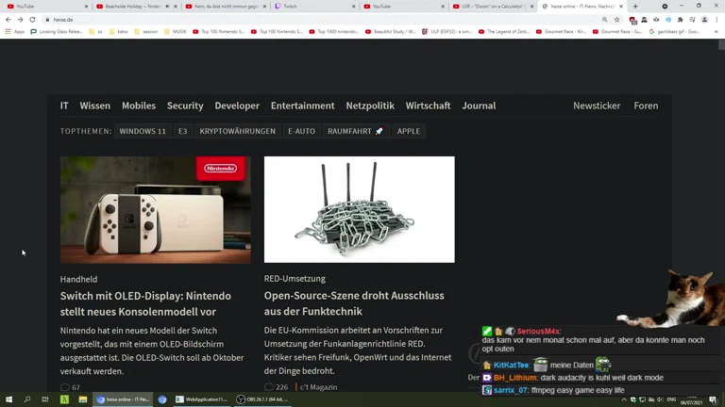Go back with the browser back arrow
The height and width of the screenshot is (407, 725).
(x=8, y=20)
